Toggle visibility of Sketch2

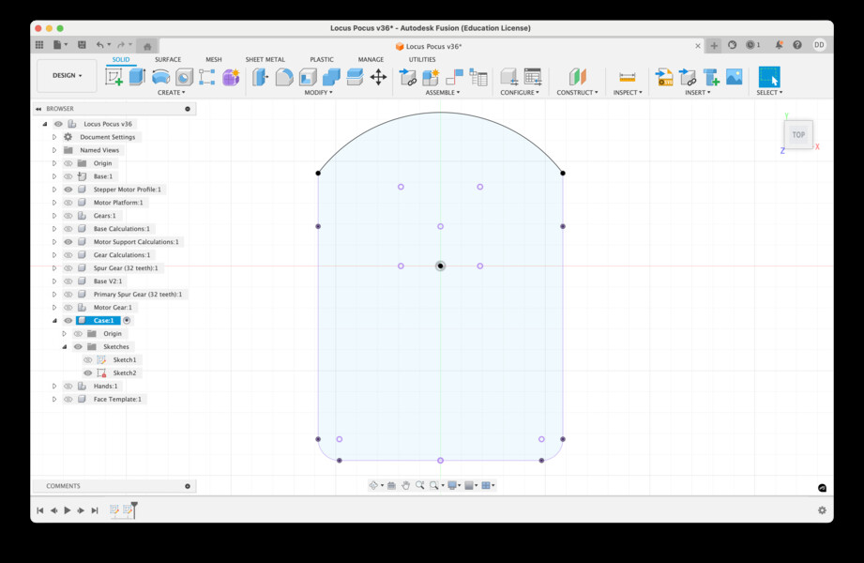[x=87, y=373]
